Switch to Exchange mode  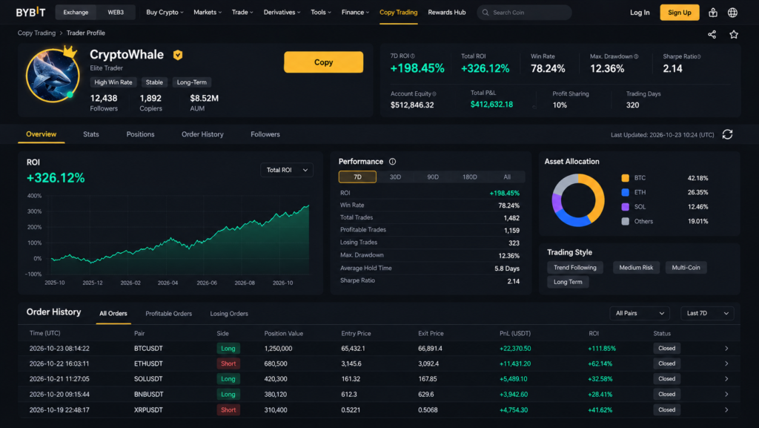pyautogui.click(x=76, y=13)
